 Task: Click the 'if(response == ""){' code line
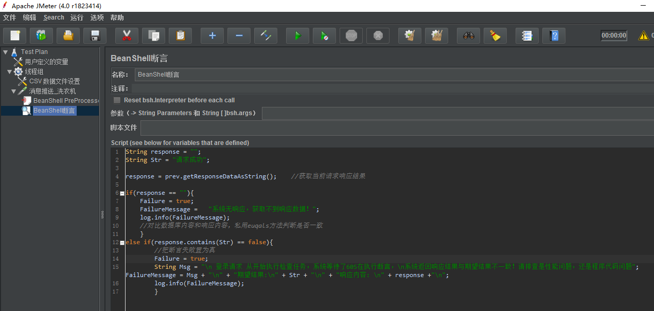click(x=160, y=193)
